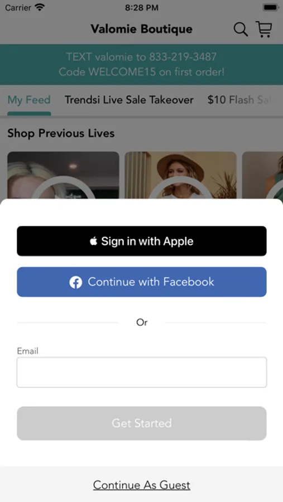Open the shopping cart icon
Image resolution: width=283 pixels, height=502 pixels.
pos(264,29)
